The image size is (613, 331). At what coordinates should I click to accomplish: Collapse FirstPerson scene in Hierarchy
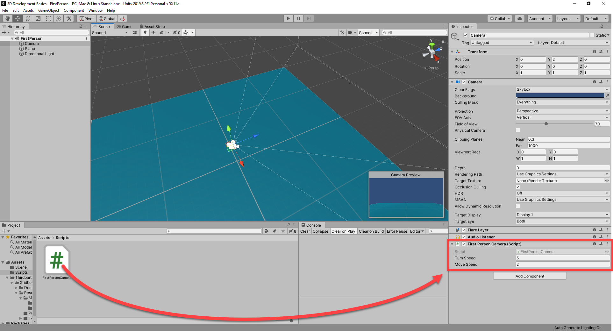coord(12,39)
